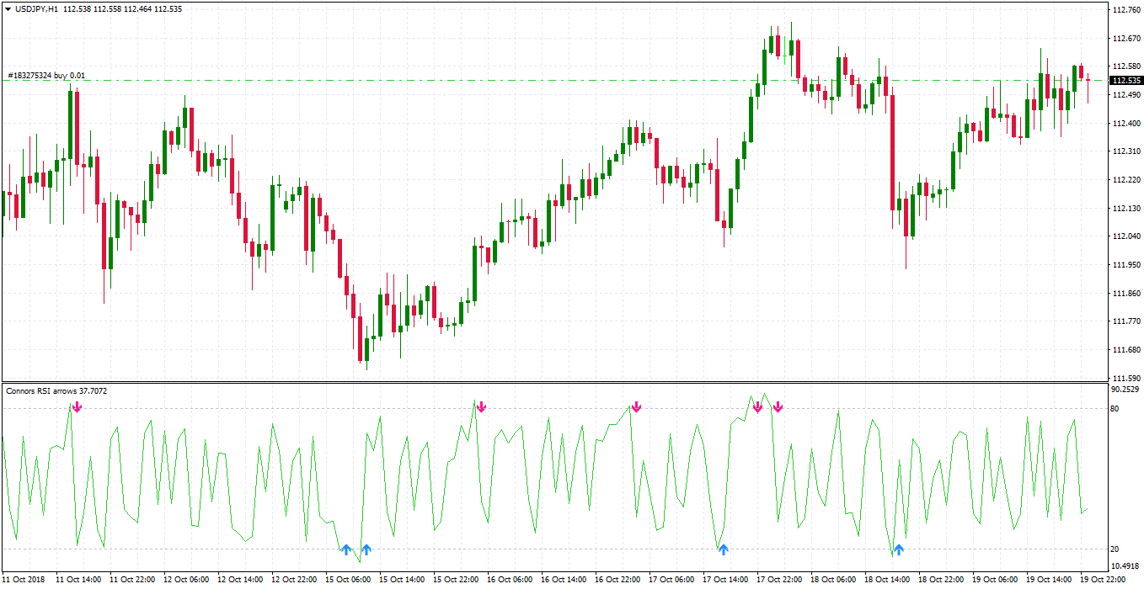This screenshot has width=1144, height=589.
Task: Click the 112.760 price on the scale
Action: (x=1126, y=10)
